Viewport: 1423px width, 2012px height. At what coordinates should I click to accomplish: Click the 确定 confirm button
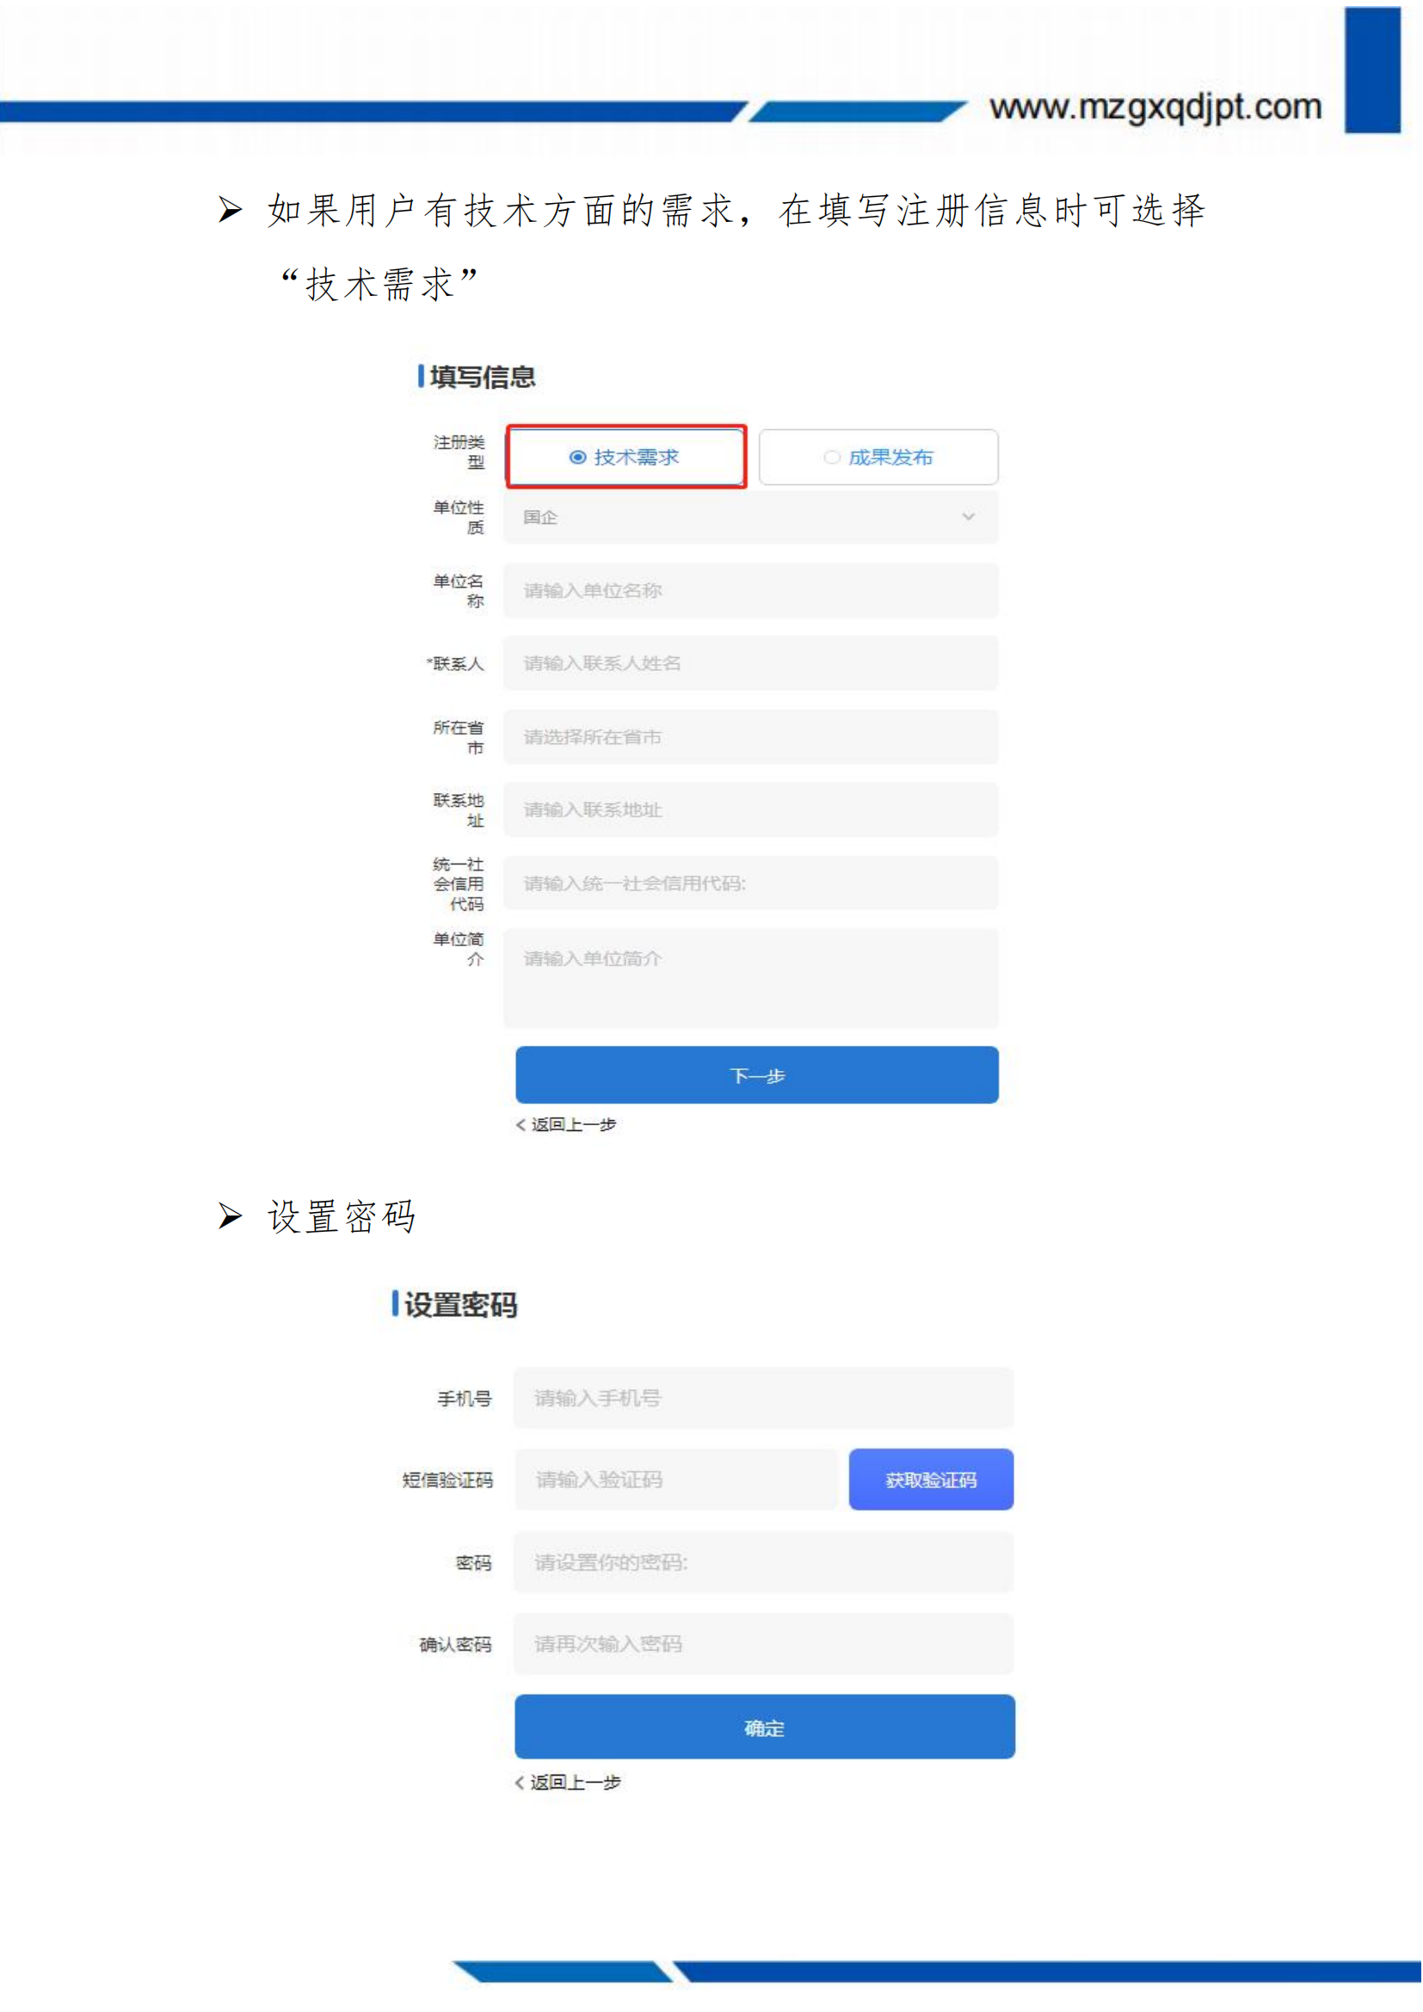(765, 1727)
